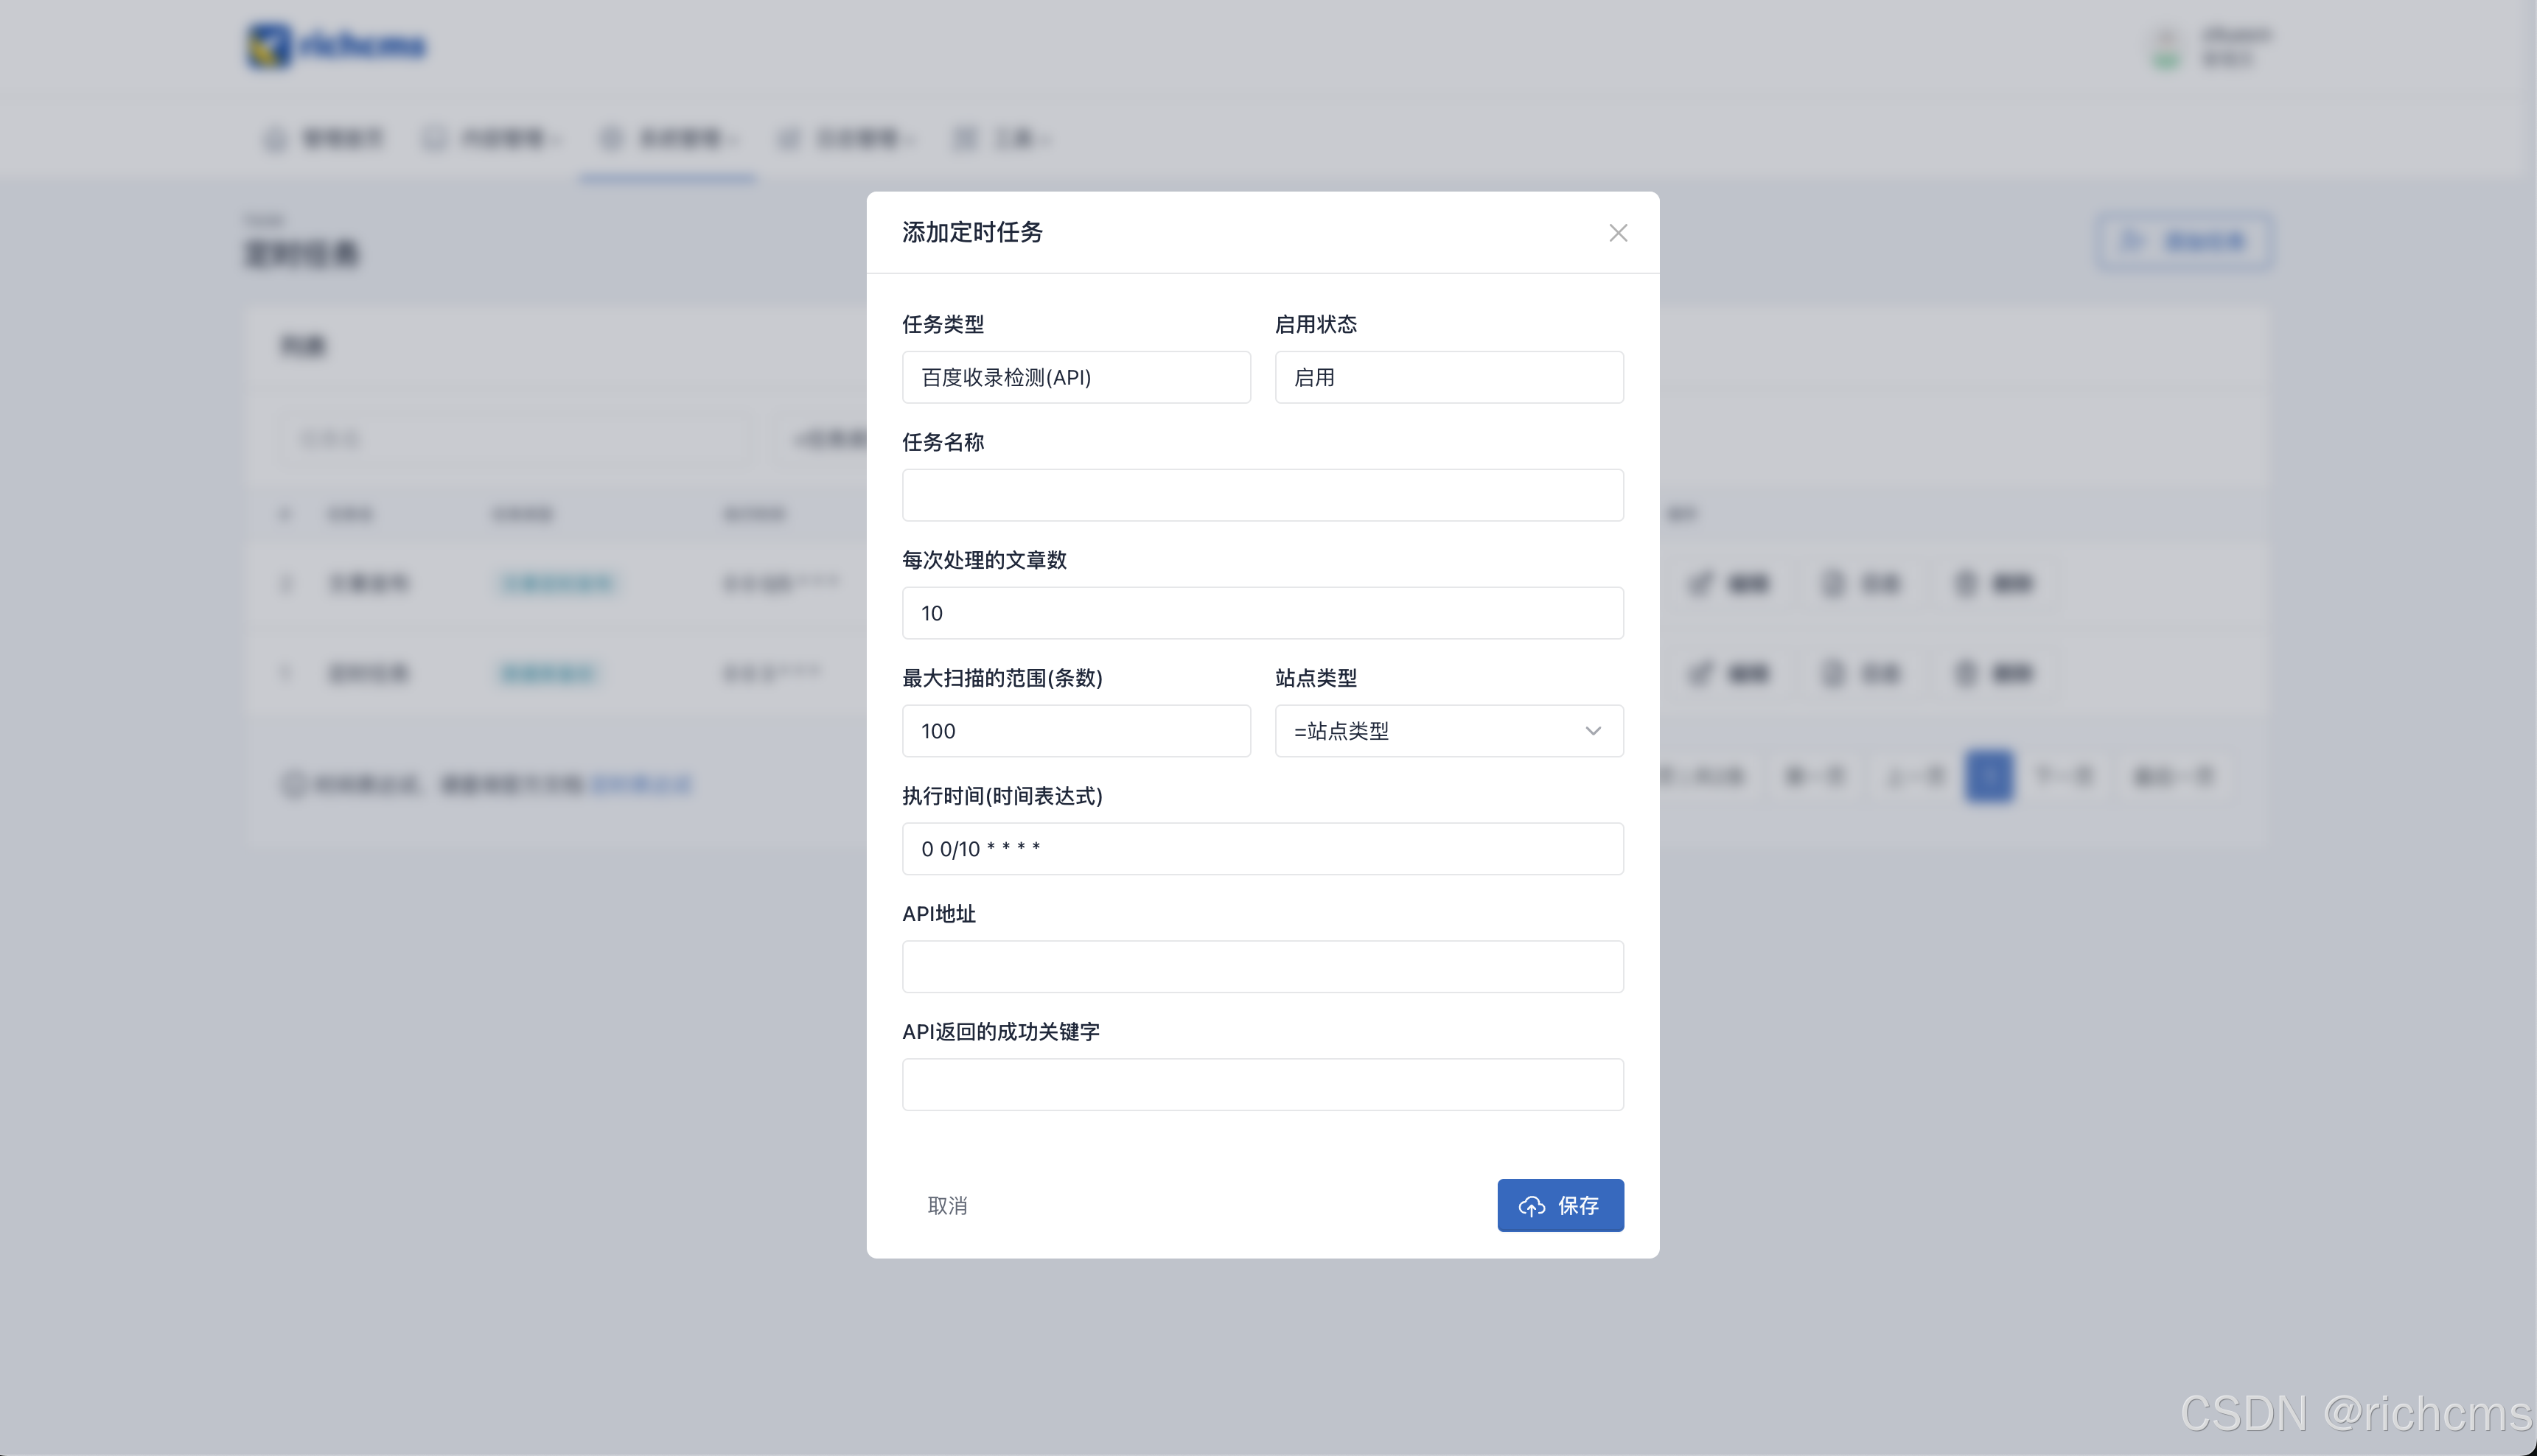2537x1456 pixels.
Task: Click the cloud upload 保存 button
Action: 1559,1205
